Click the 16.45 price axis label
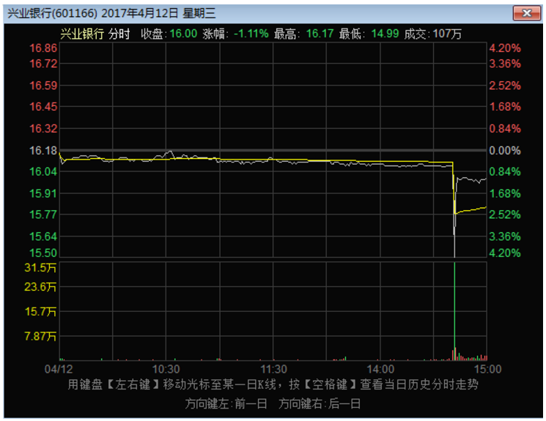The height and width of the screenshot is (421, 546). tap(43, 107)
